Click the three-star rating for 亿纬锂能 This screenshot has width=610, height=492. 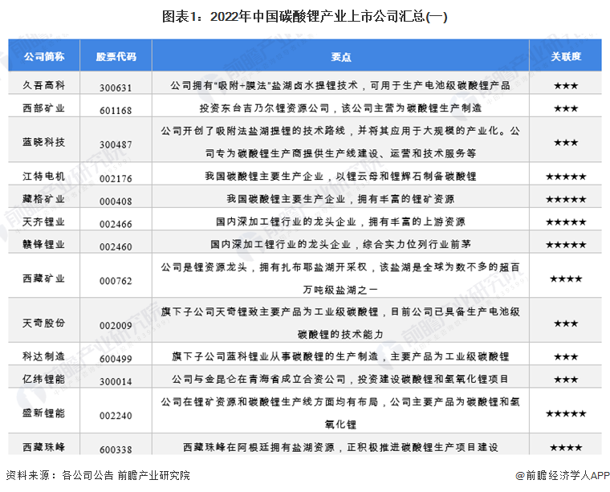566,380
